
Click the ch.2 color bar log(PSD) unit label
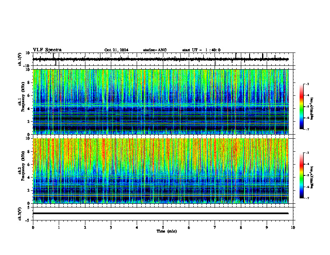tap(312, 177)
